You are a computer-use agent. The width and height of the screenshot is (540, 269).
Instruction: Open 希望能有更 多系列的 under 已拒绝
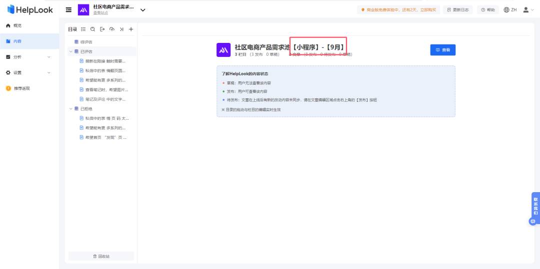[105, 128]
